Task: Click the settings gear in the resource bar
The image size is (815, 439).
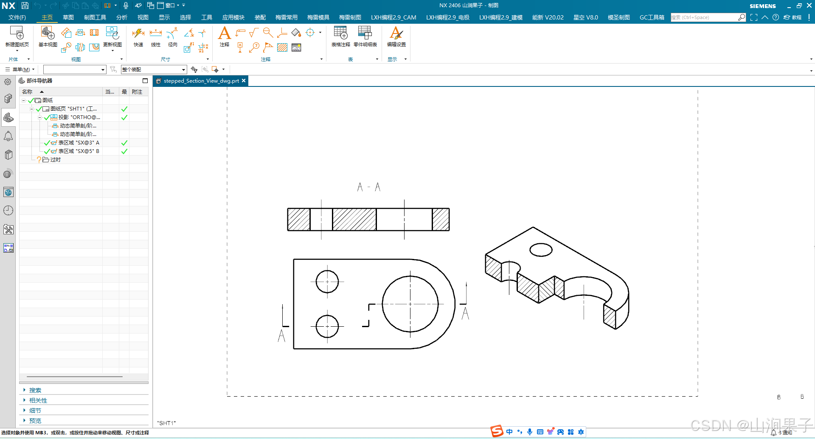Action: (x=8, y=82)
